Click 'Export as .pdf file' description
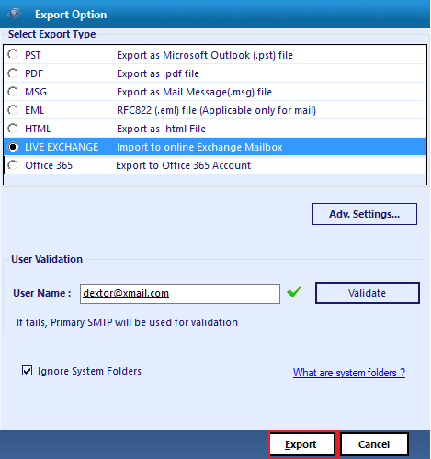The image size is (431, 459). pyautogui.click(x=158, y=73)
